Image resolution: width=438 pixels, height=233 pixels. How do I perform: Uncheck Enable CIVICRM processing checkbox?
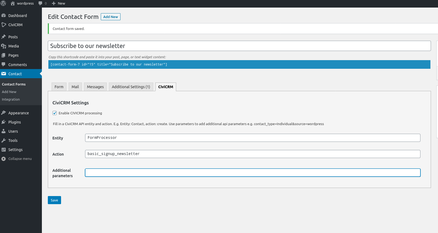55,113
